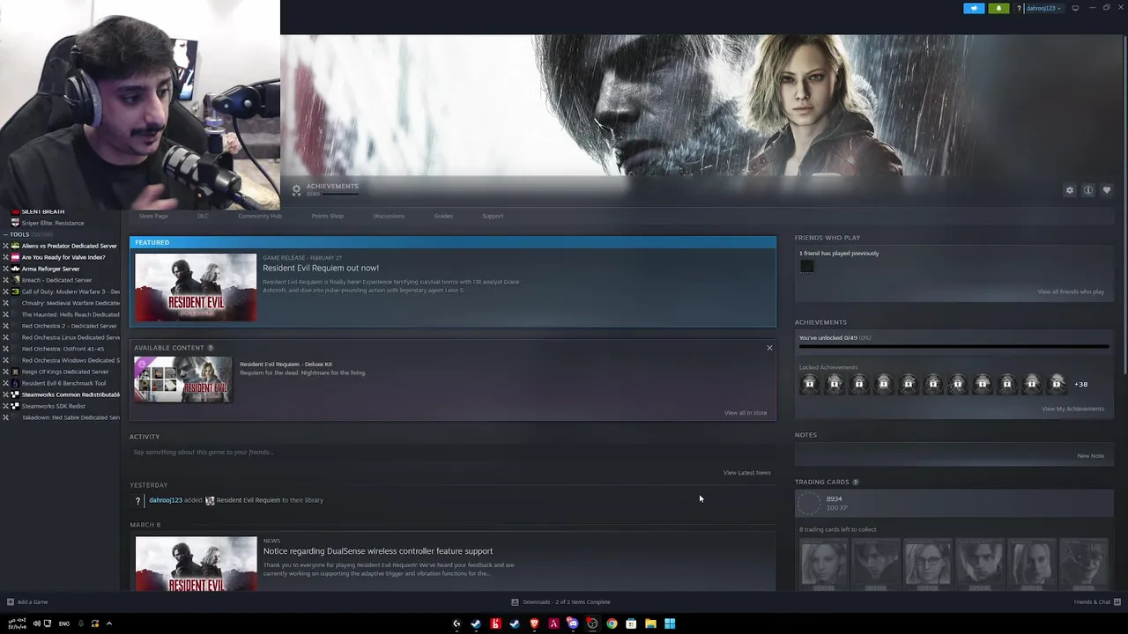This screenshot has width=1128, height=634.
Task: Click View all friends who play
Action: pyautogui.click(x=1071, y=291)
